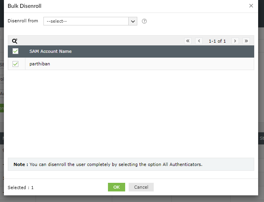This screenshot has height=202, width=264.
Task: Go to previous page of results
Action: pyautogui.click(x=199, y=41)
